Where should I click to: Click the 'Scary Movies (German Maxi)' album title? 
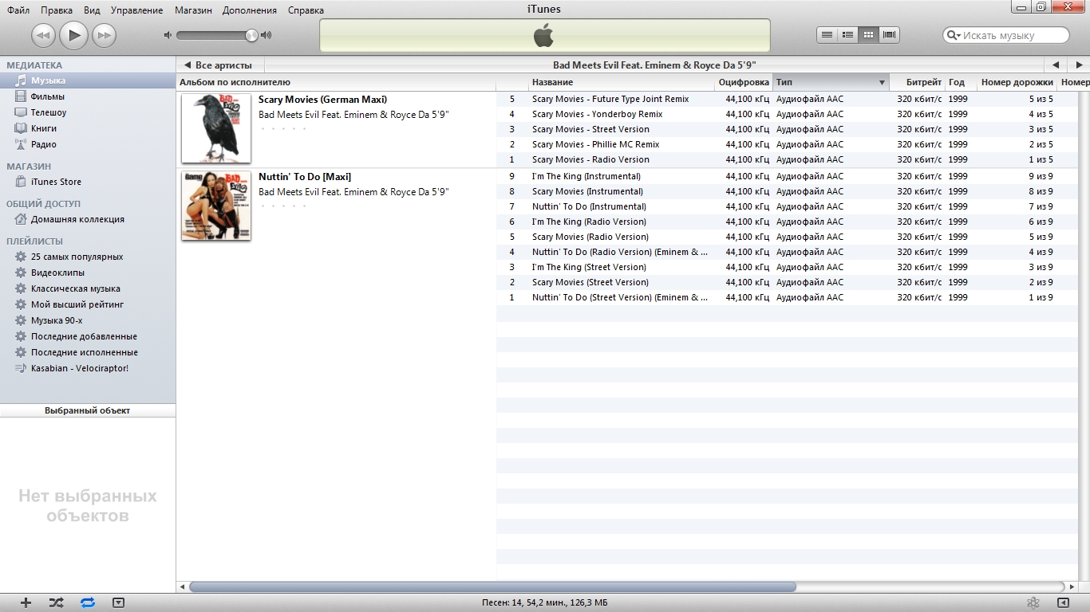pos(322,100)
